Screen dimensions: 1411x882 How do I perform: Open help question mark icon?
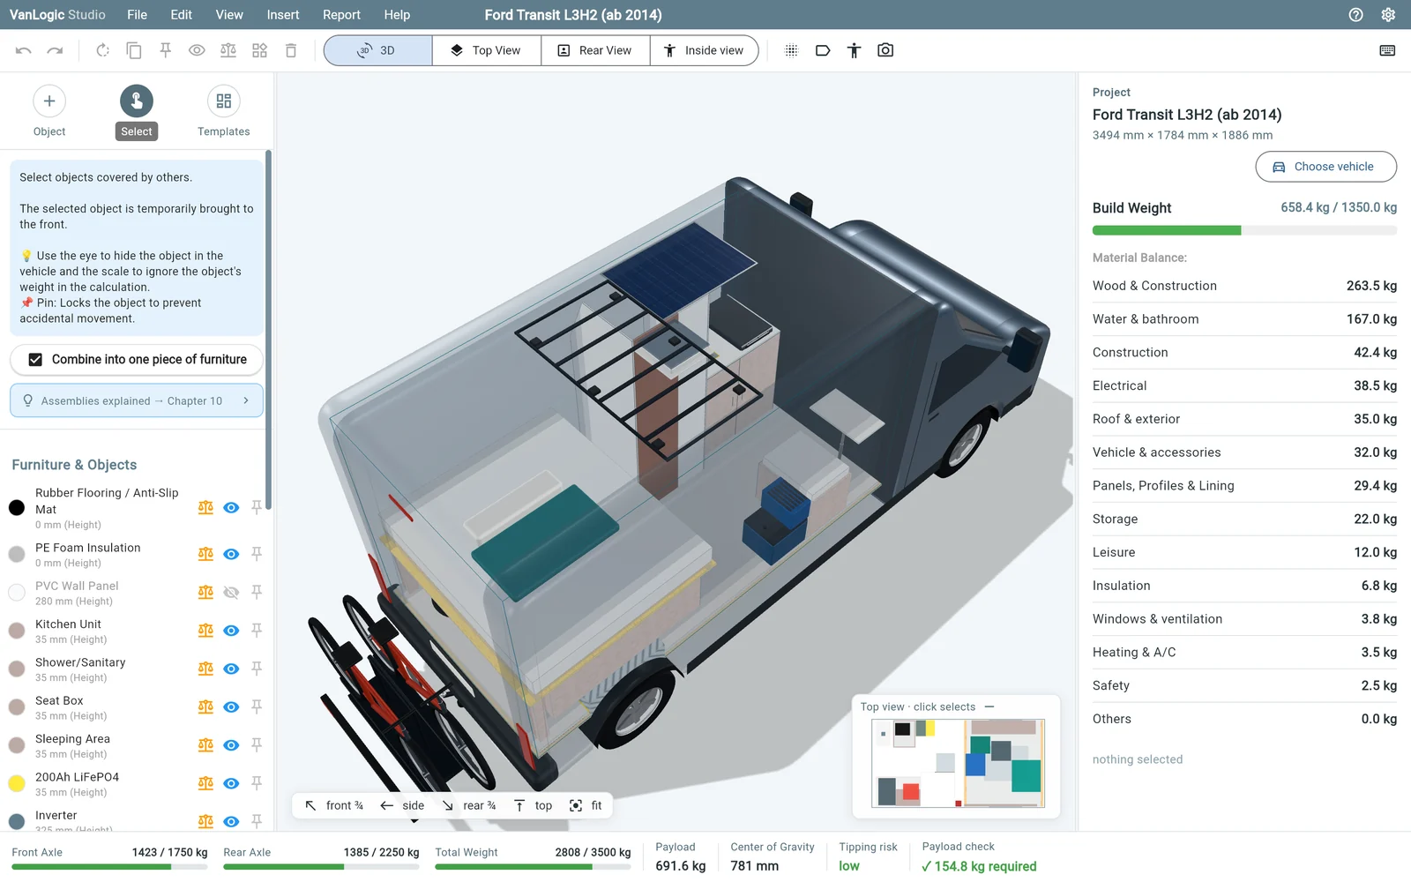click(1356, 15)
